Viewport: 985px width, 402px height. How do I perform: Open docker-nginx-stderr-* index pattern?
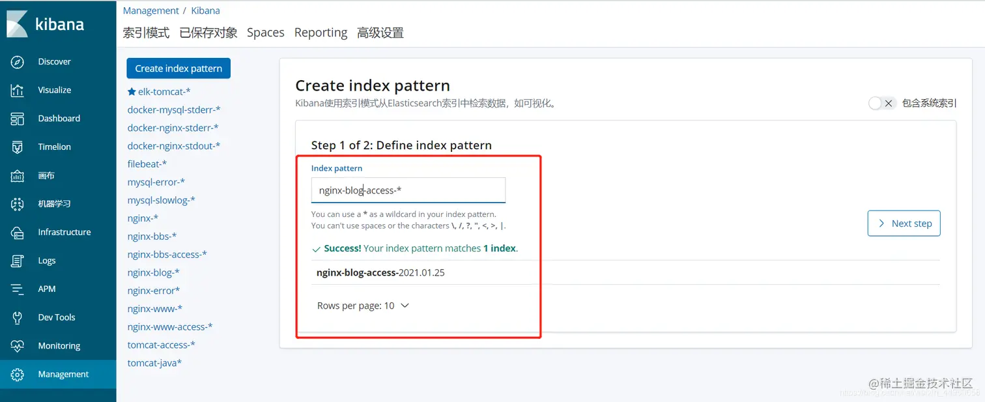173,128
